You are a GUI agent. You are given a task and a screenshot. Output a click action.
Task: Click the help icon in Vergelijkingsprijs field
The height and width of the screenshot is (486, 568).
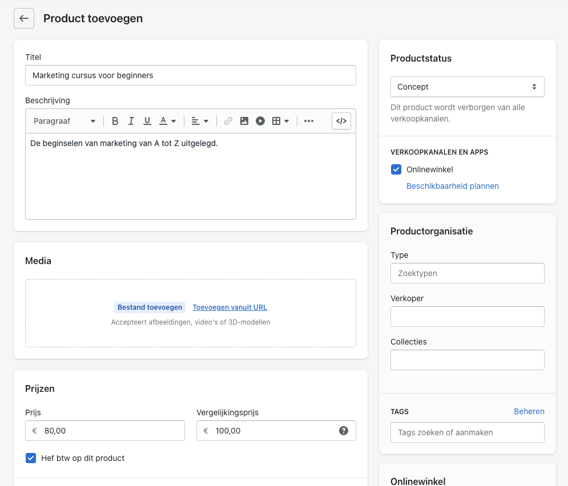[344, 431]
